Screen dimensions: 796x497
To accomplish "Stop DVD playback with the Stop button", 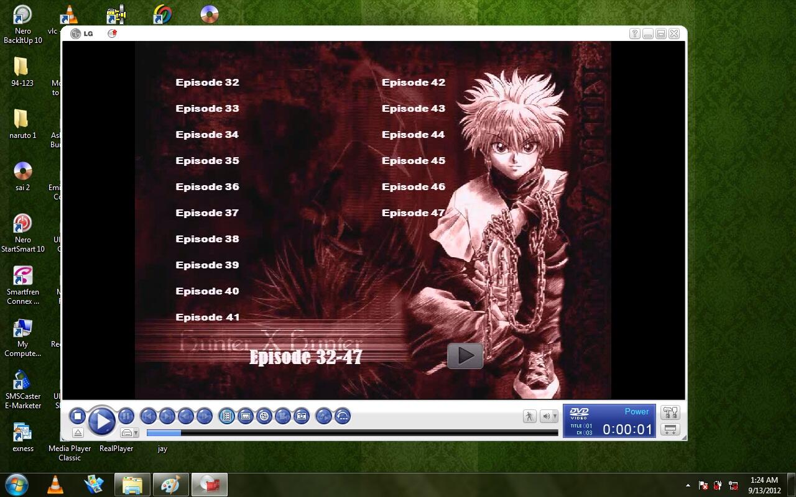I will click(x=78, y=416).
